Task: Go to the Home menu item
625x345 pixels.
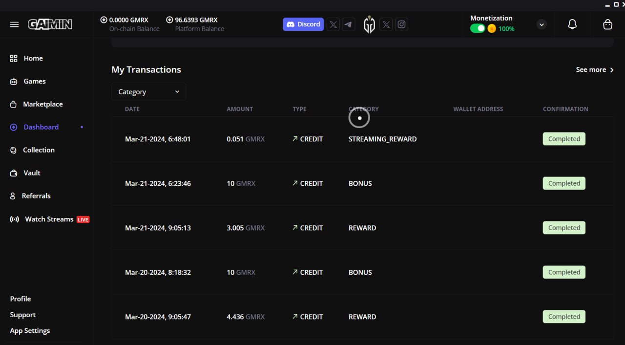Action: [33, 58]
